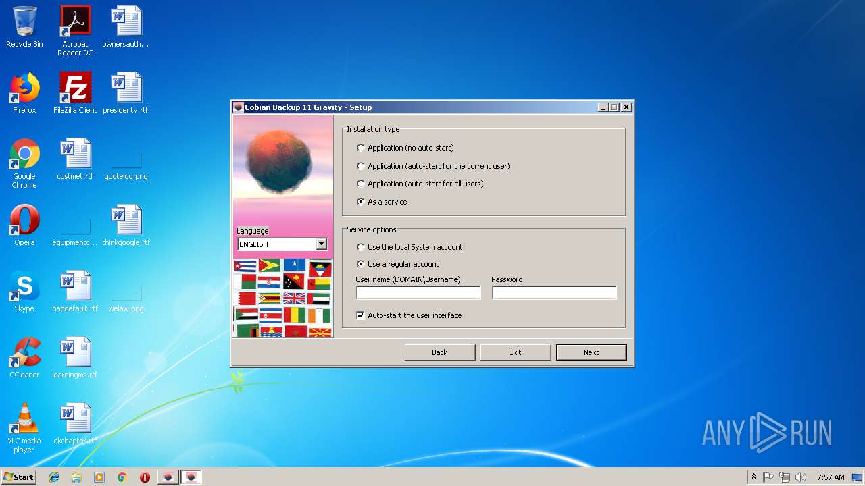Open the CCleaner desktop shortcut

24,358
